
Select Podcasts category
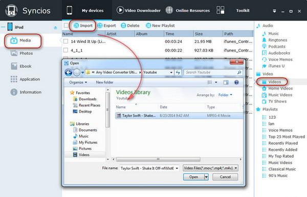pos(274,47)
